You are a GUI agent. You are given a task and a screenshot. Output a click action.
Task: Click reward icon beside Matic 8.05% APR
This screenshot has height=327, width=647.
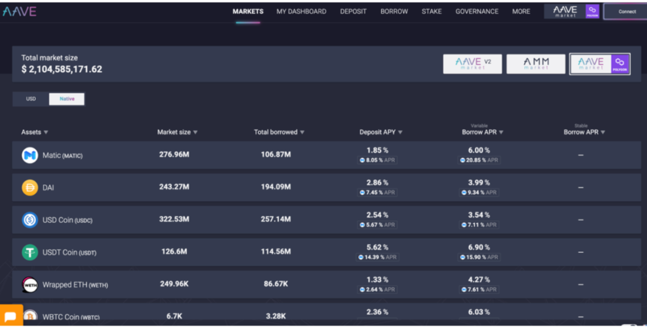point(362,160)
